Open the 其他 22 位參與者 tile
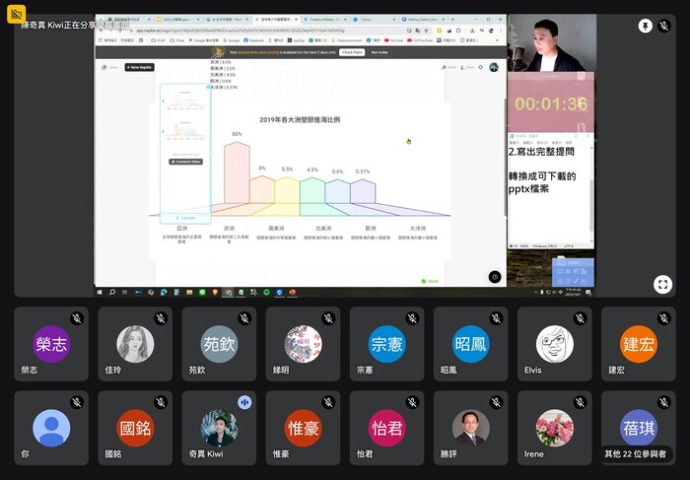Screen dimensions: 690x480 639,427
